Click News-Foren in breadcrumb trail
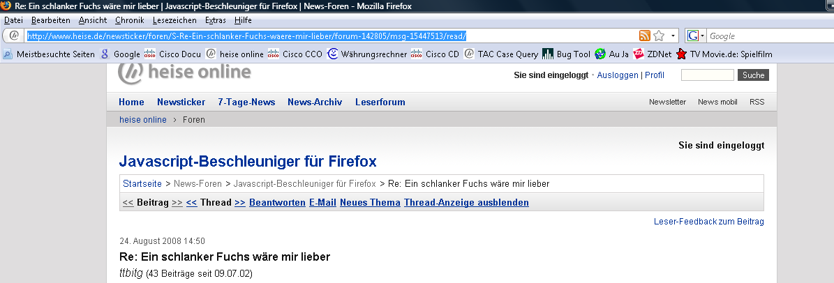 pos(198,184)
